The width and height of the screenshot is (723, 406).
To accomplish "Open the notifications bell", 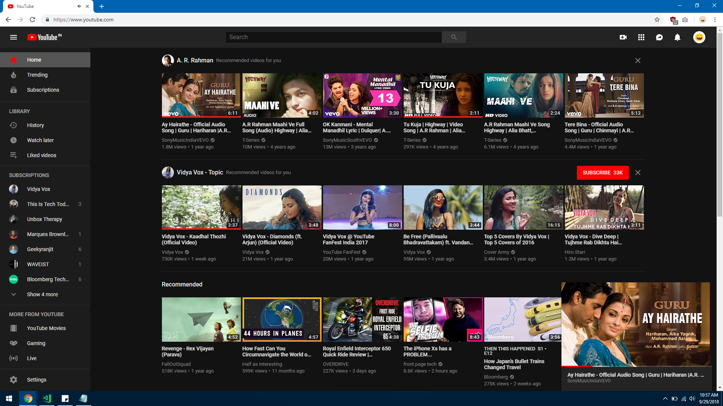I will click(x=677, y=37).
